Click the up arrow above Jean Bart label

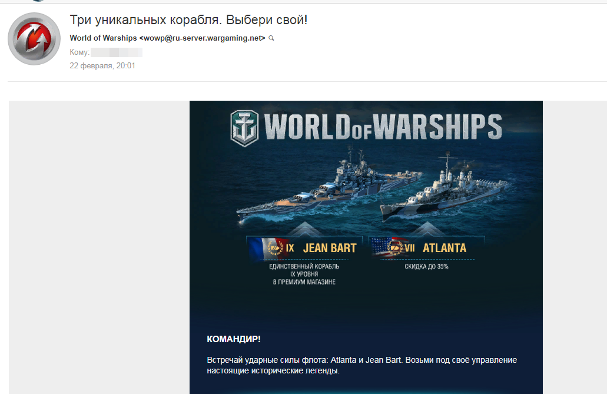pyautogui.click(x=304, y=229)
